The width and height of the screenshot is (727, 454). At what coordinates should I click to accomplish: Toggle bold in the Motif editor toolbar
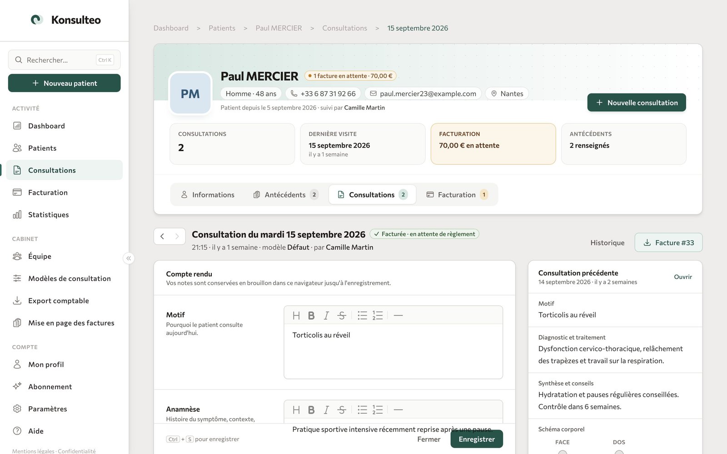tap(311, 316)
